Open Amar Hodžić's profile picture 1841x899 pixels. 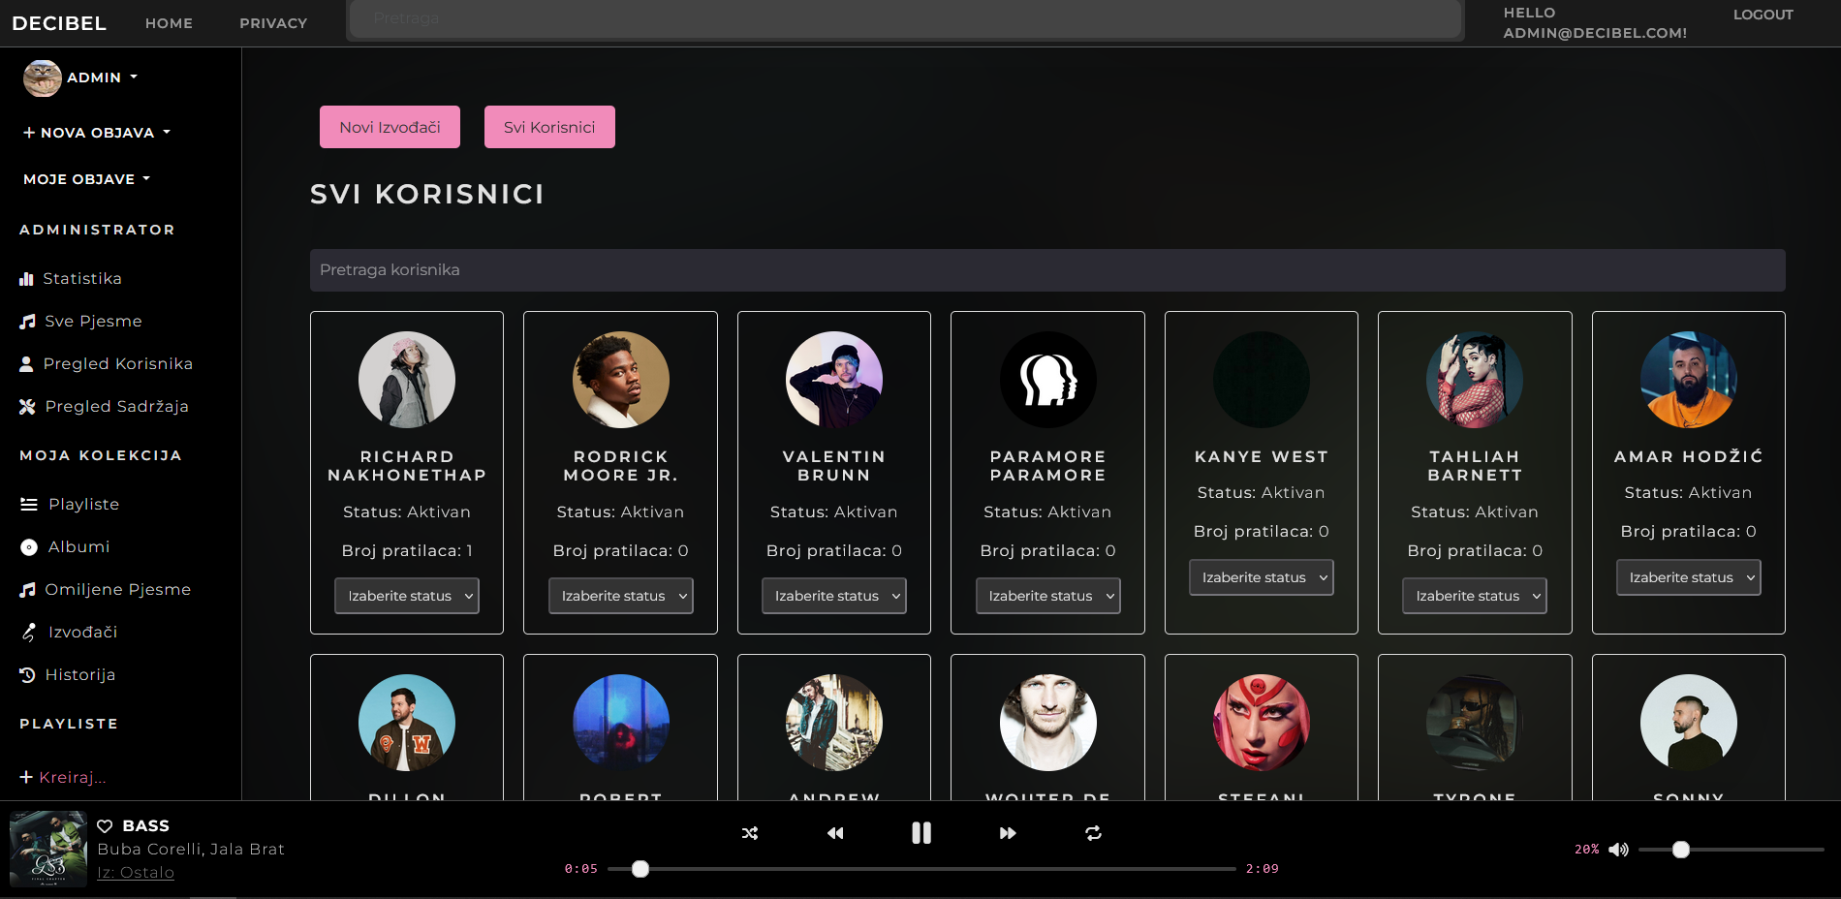(x=1689, y=380)
